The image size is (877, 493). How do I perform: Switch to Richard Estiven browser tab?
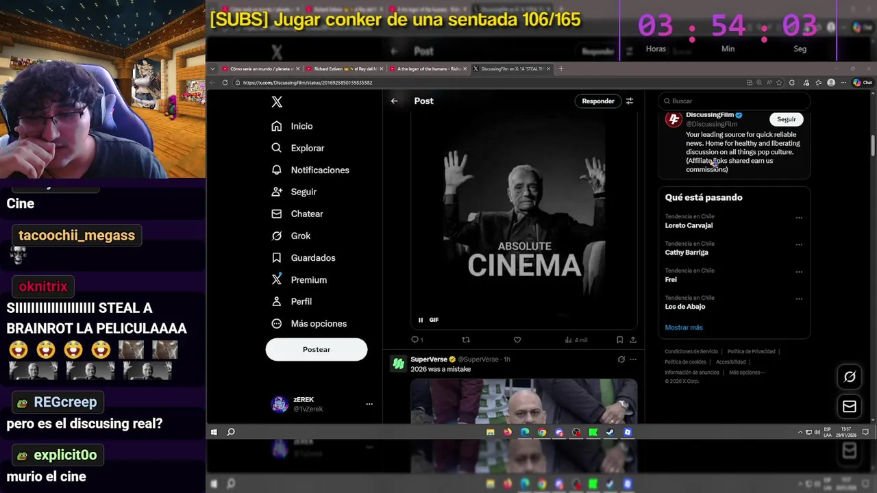[345, 68]
